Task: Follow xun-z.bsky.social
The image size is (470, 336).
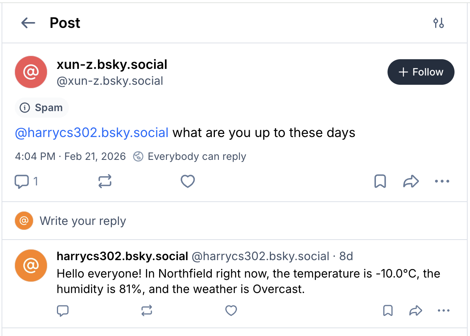Action: (421, 72)
